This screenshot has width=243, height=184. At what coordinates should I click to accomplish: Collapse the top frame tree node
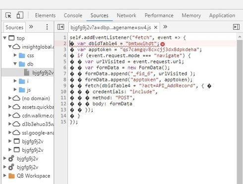[x=5, y=38]
